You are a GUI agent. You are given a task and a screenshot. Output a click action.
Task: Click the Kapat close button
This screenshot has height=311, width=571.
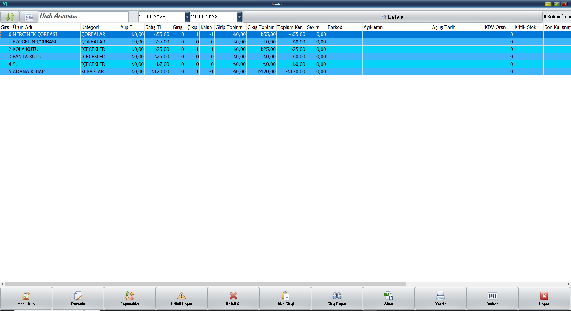coord(544,298)
